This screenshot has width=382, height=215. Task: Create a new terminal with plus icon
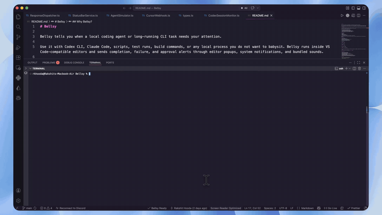point(346,68)
